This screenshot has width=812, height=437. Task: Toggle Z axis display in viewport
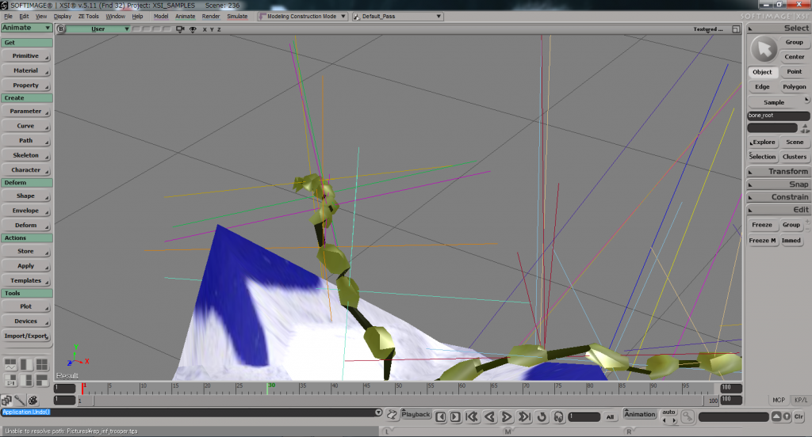(219, 30)
